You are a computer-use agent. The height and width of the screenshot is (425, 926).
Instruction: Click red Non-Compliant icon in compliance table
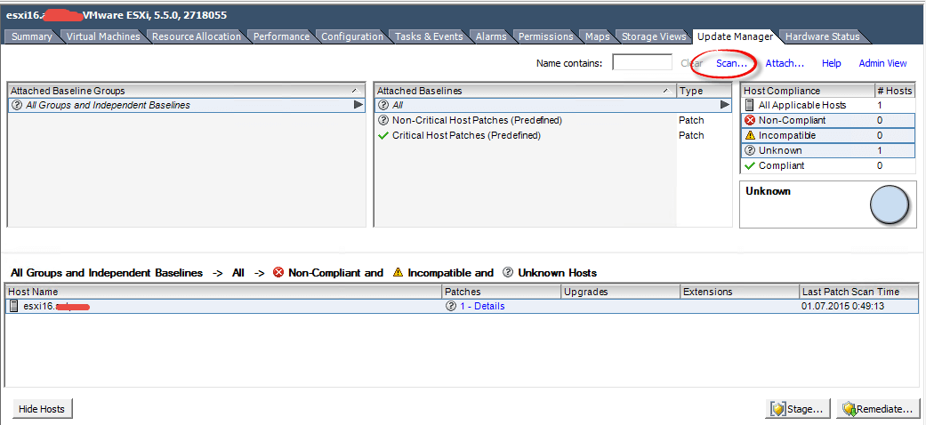(x=750, y=120)
